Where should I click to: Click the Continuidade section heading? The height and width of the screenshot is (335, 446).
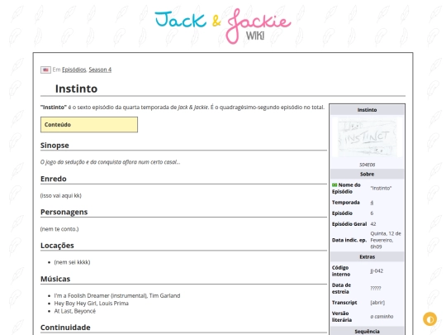click(65, 328)
